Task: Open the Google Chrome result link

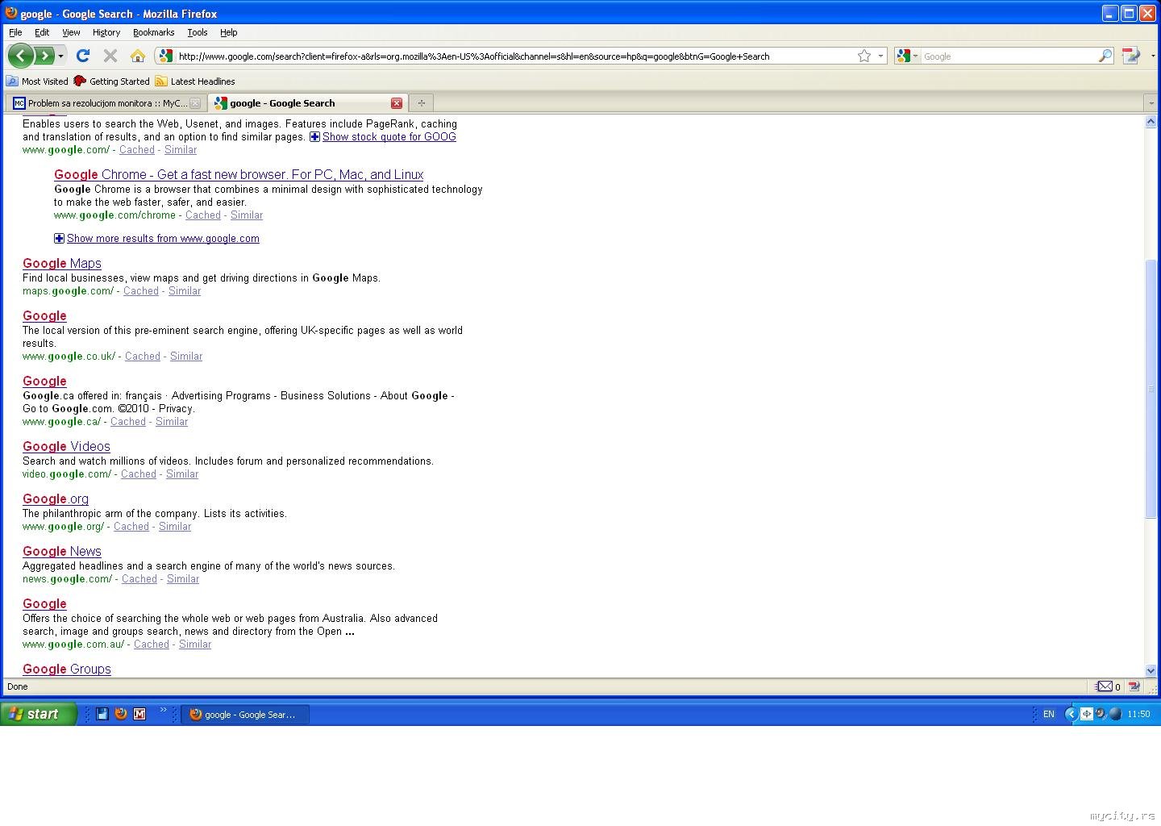Action: click(239, 174)
